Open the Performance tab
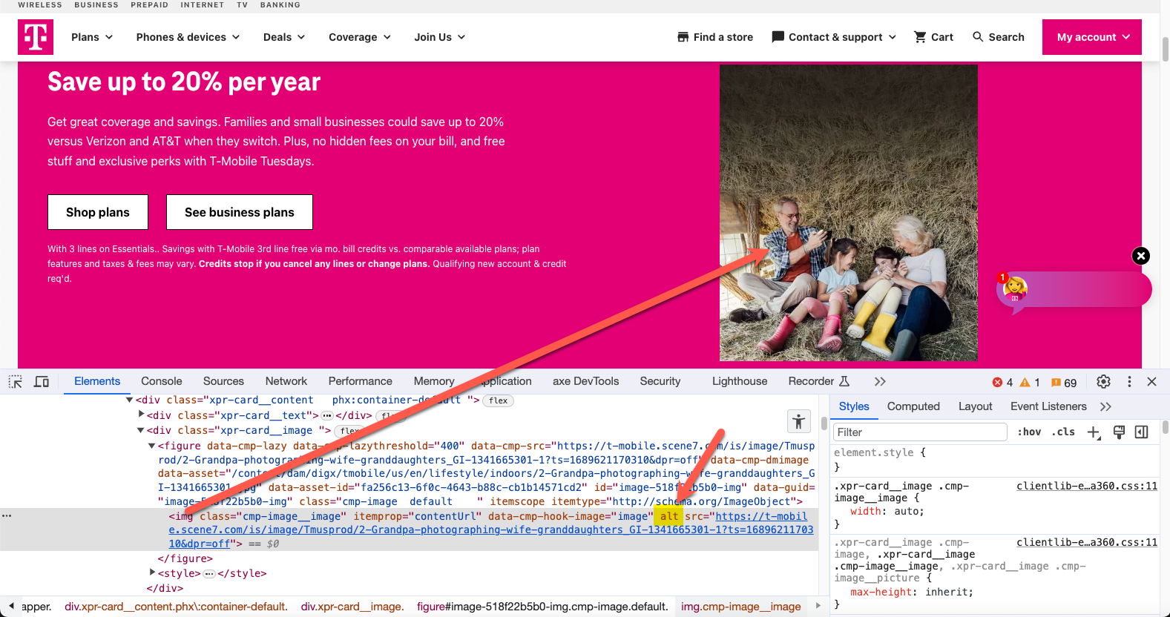 pos(361,381)
